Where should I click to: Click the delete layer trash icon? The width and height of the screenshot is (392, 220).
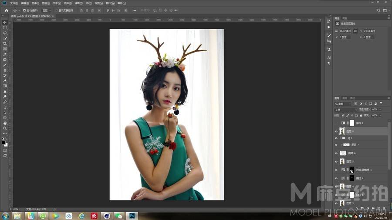click(x=384, y=208)
